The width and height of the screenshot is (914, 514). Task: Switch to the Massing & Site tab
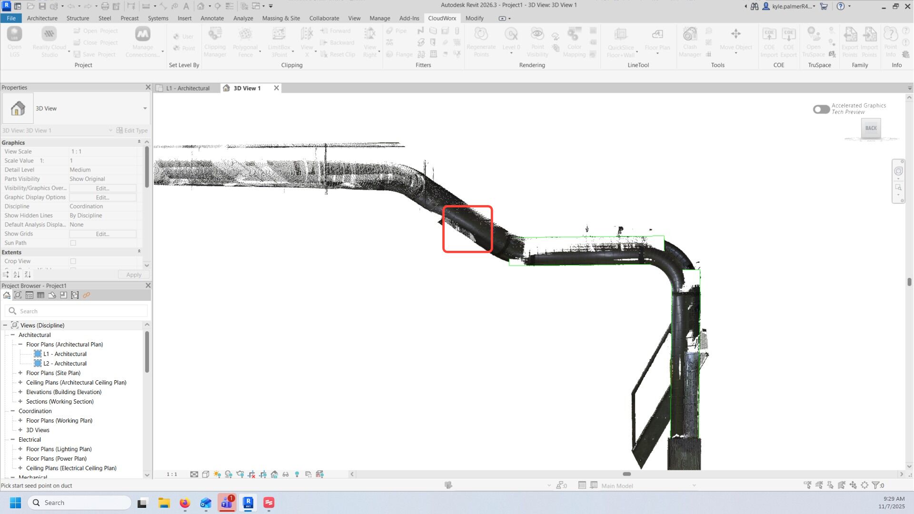click(281, 18)
